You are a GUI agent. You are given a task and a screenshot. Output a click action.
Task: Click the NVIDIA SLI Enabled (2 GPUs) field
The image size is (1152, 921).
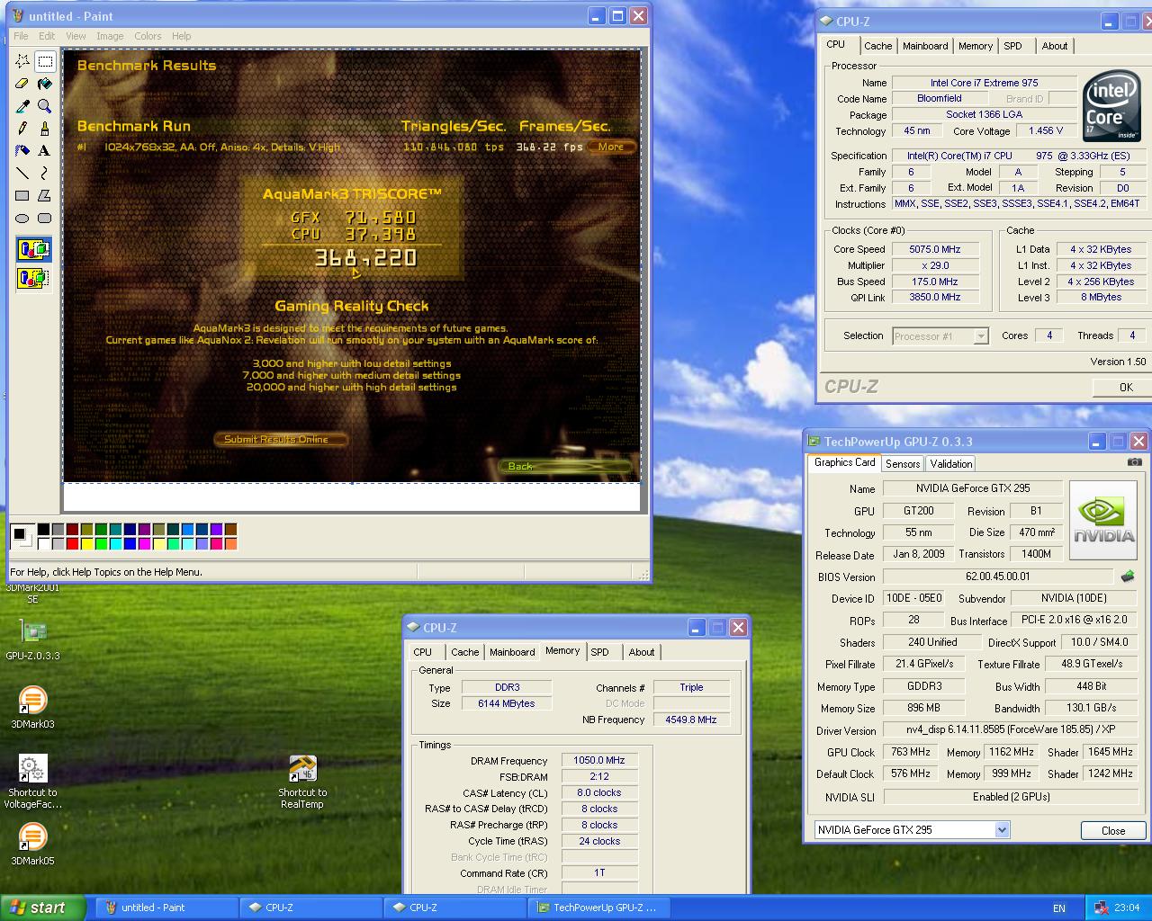1011,797
